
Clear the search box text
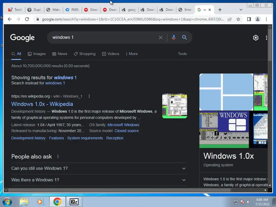click(161, 37)
